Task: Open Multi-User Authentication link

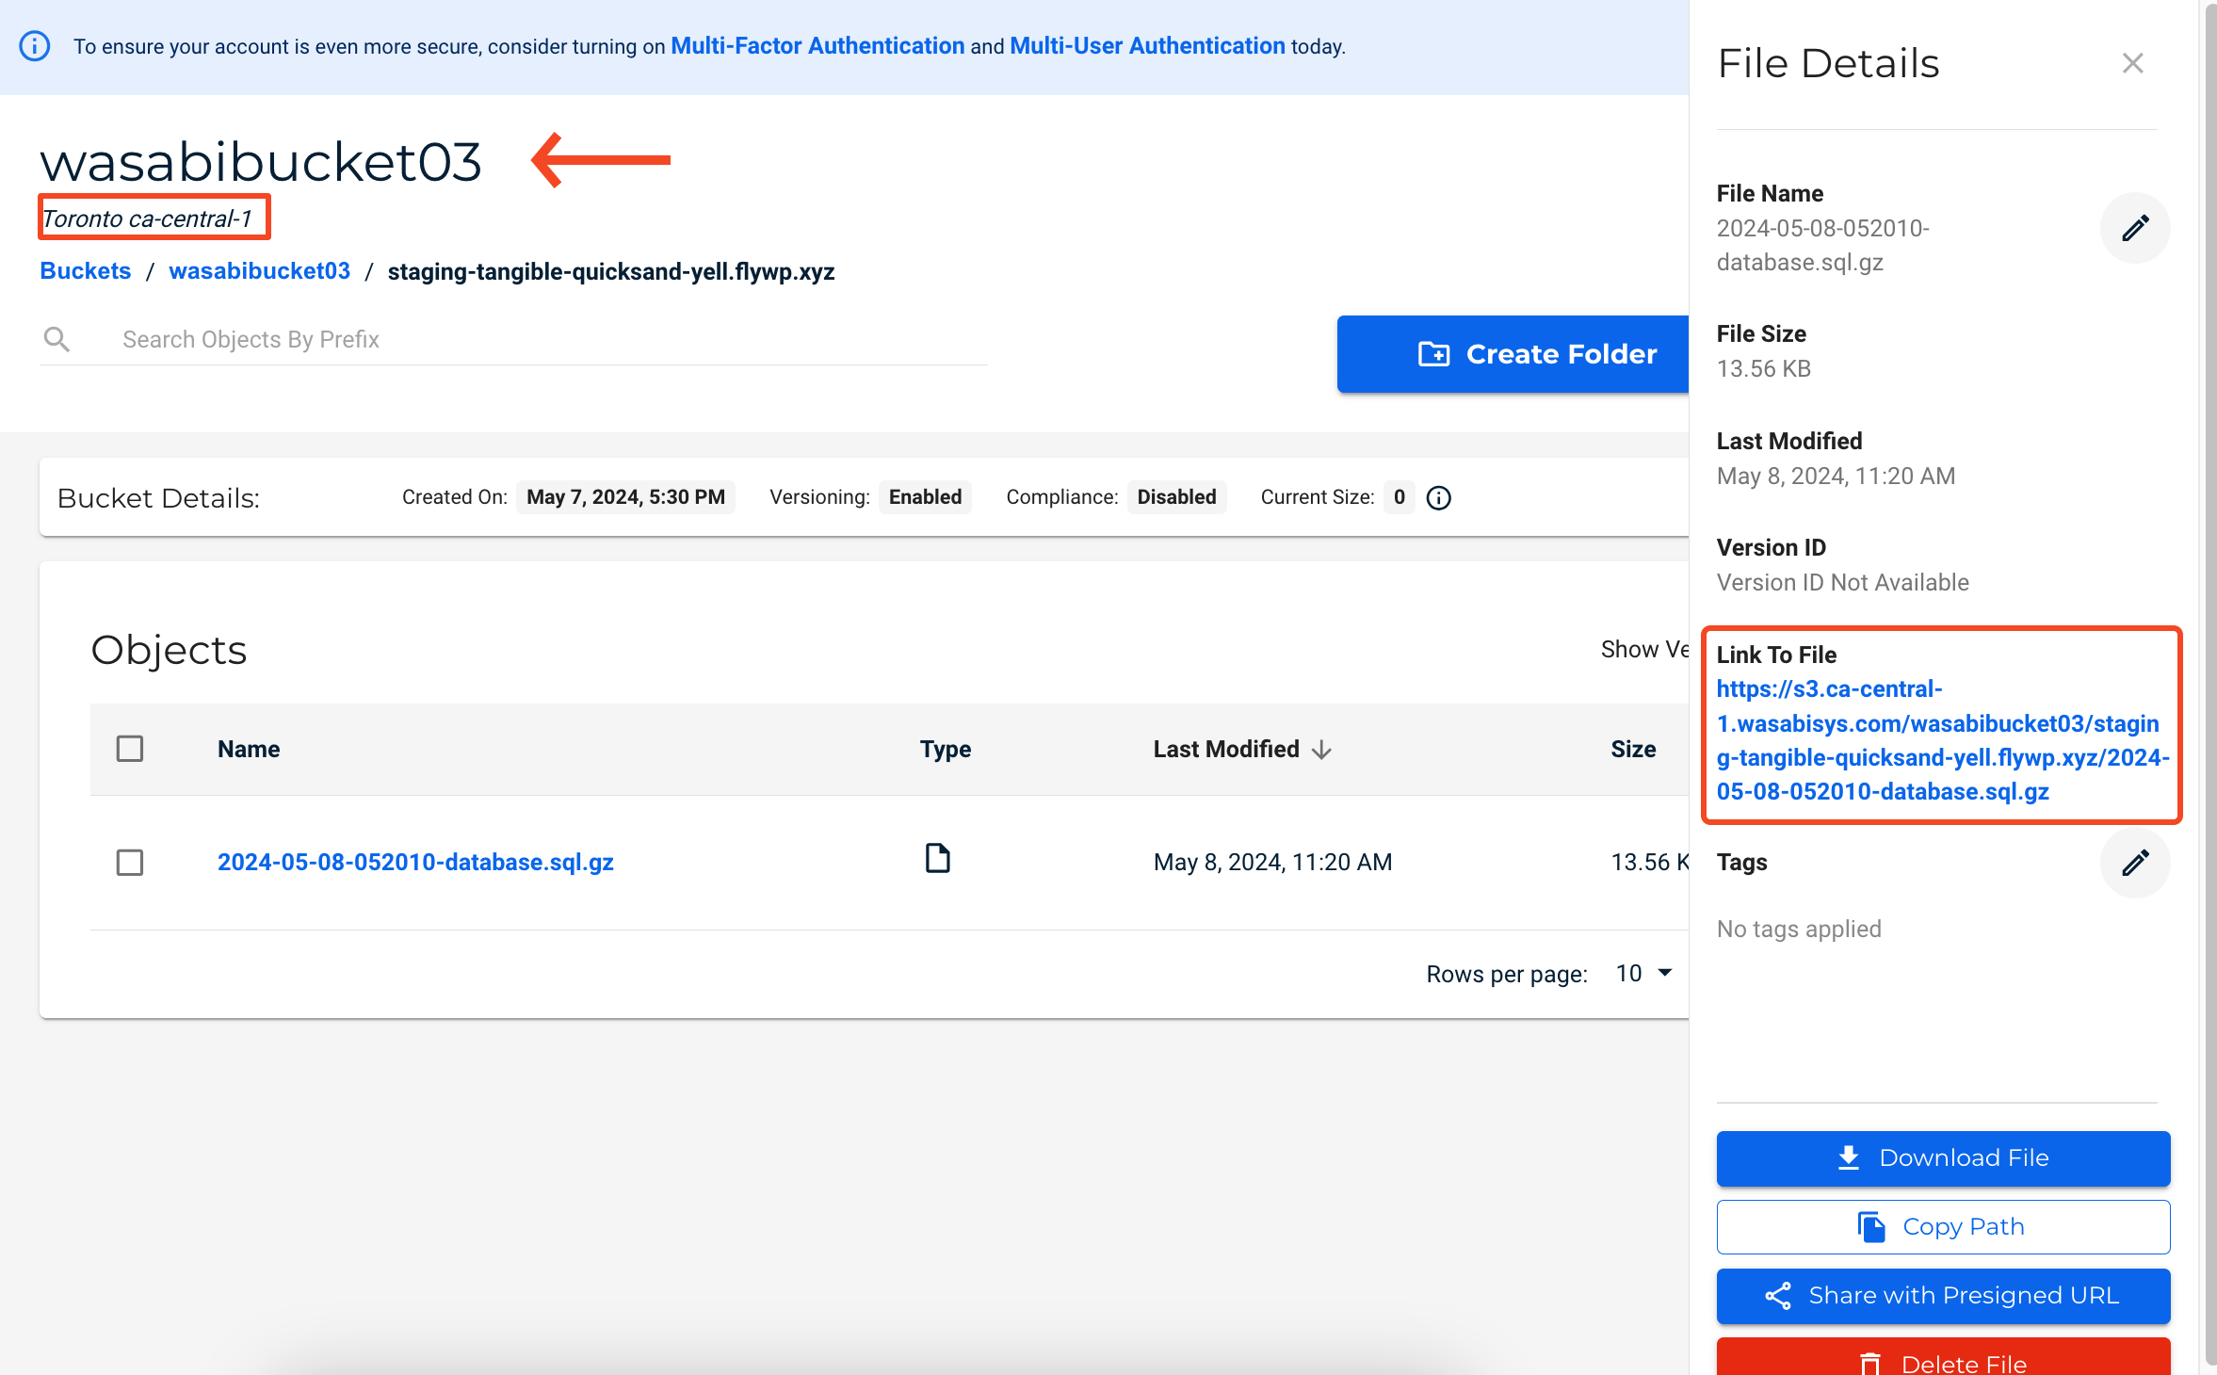Action: 1147,46
